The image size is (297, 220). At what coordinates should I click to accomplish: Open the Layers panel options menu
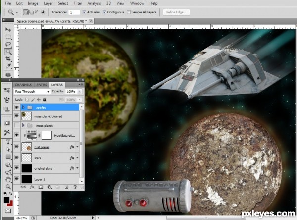81,84
